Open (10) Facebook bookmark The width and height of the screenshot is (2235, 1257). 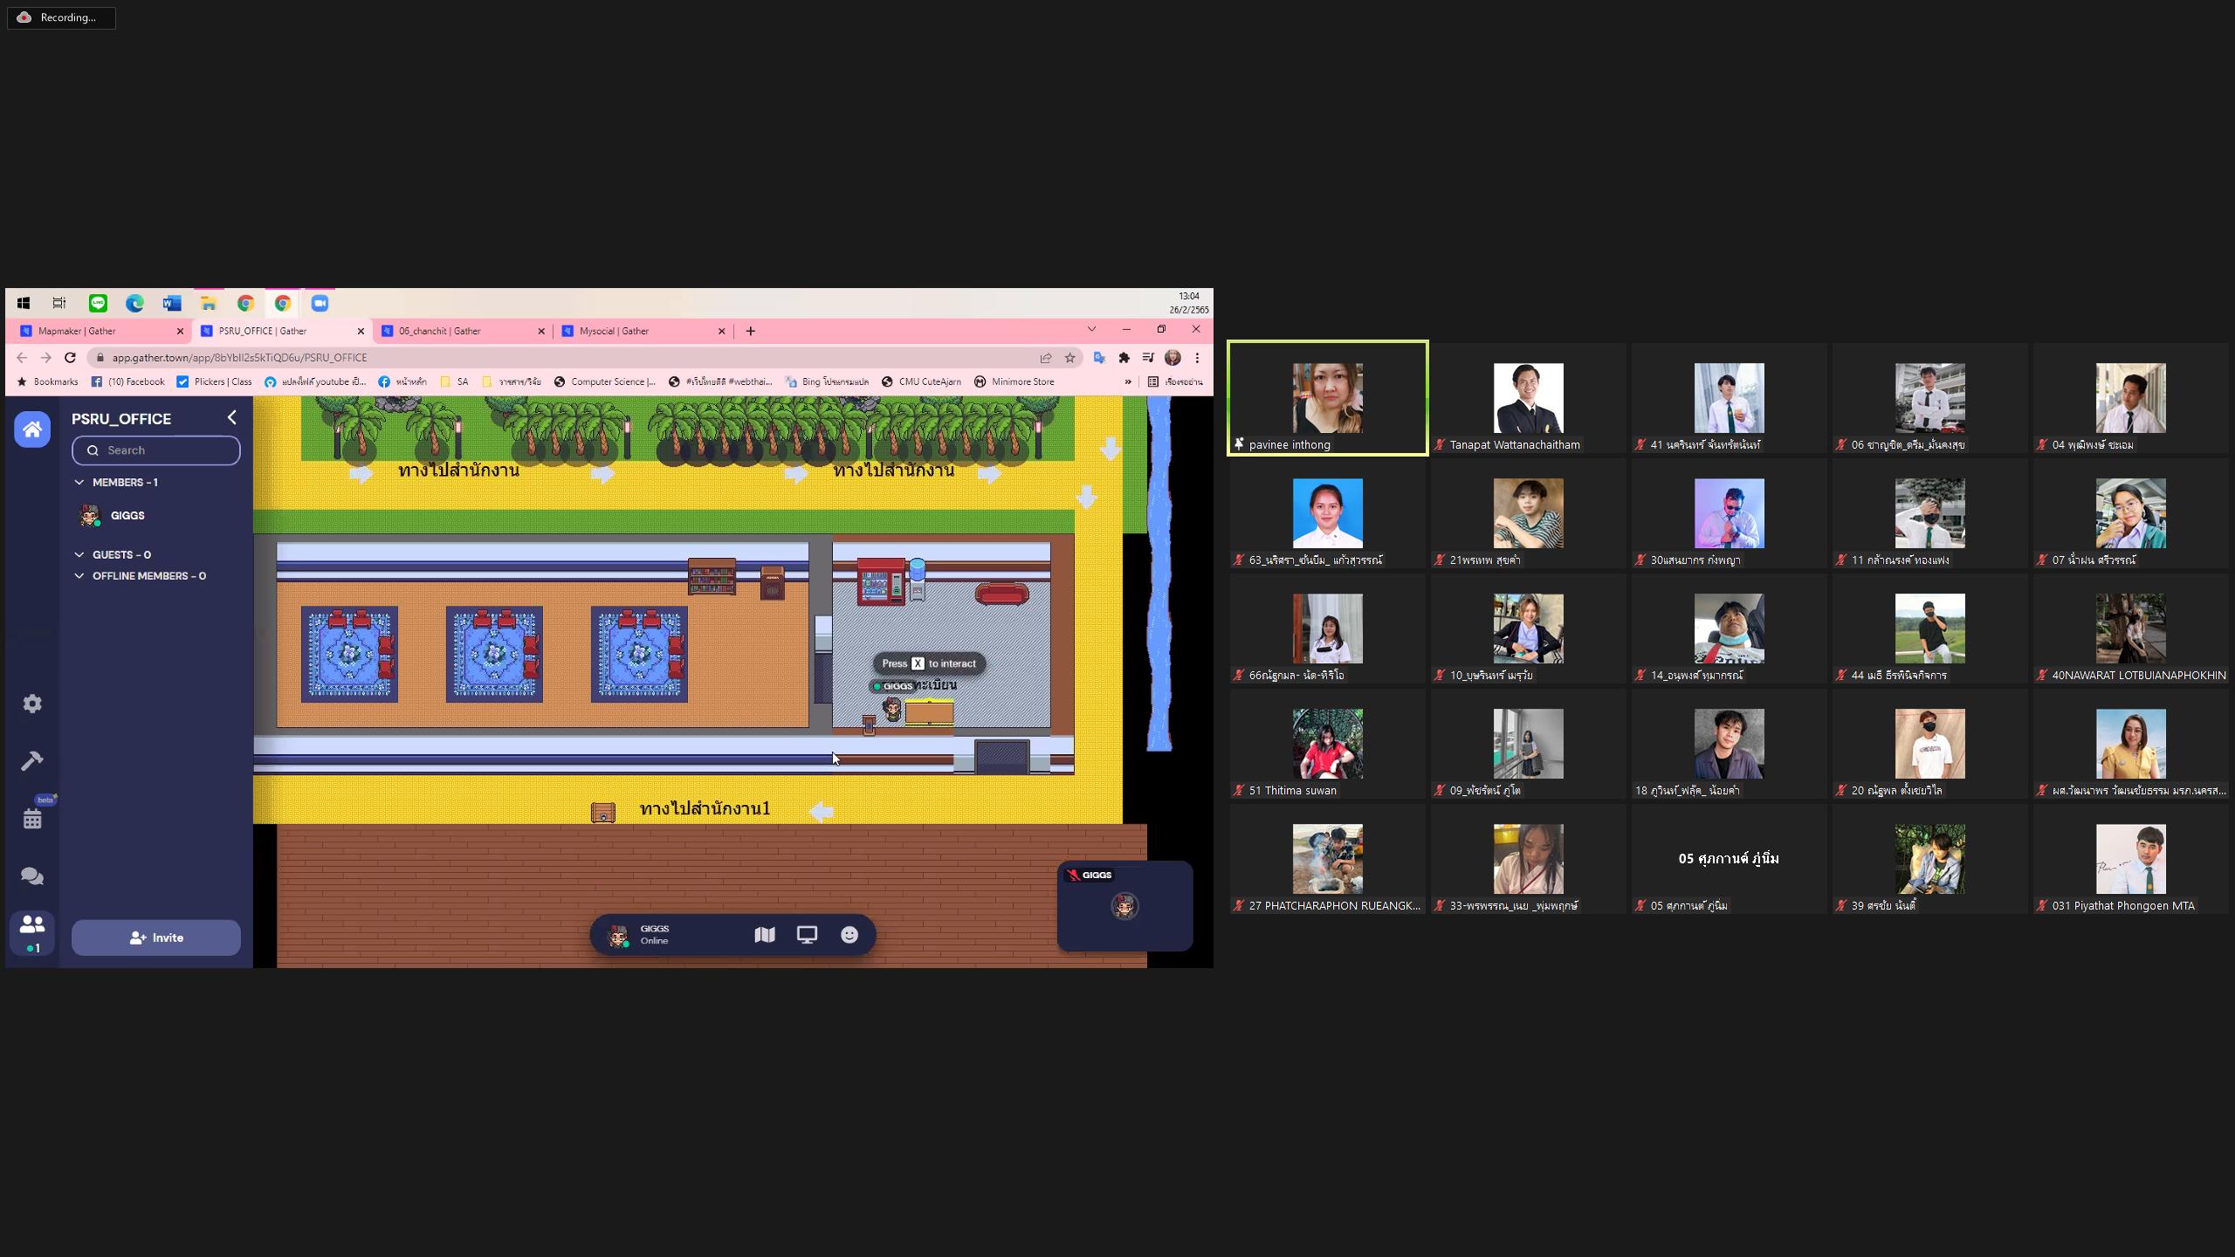coord(128,381)
